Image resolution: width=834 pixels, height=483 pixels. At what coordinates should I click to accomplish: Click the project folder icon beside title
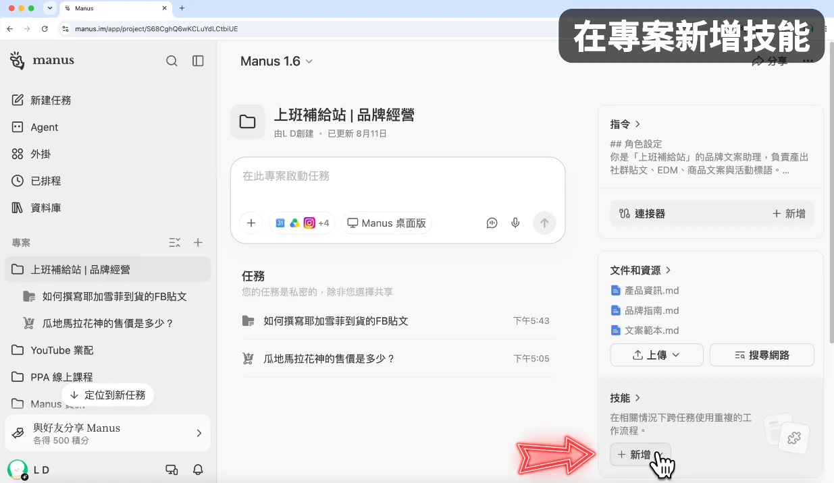click(247, 122)
